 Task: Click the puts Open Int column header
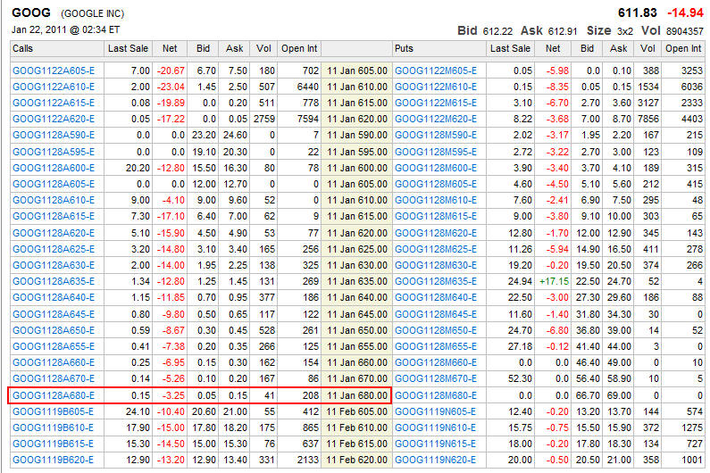tap(683, 48)
